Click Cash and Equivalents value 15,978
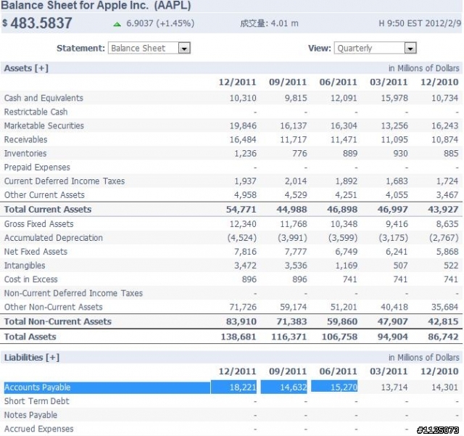 click(x=394, y=98)
